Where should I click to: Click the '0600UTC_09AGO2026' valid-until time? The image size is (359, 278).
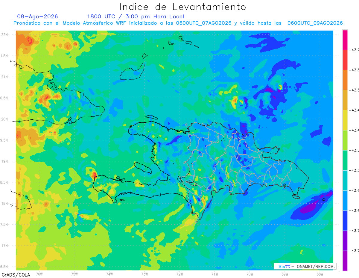click(315, 23)
